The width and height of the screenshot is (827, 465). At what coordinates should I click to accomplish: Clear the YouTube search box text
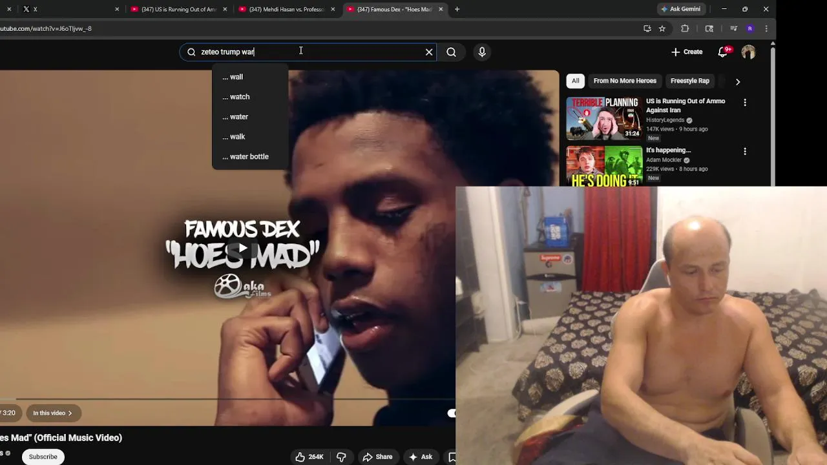coord(429,52)
